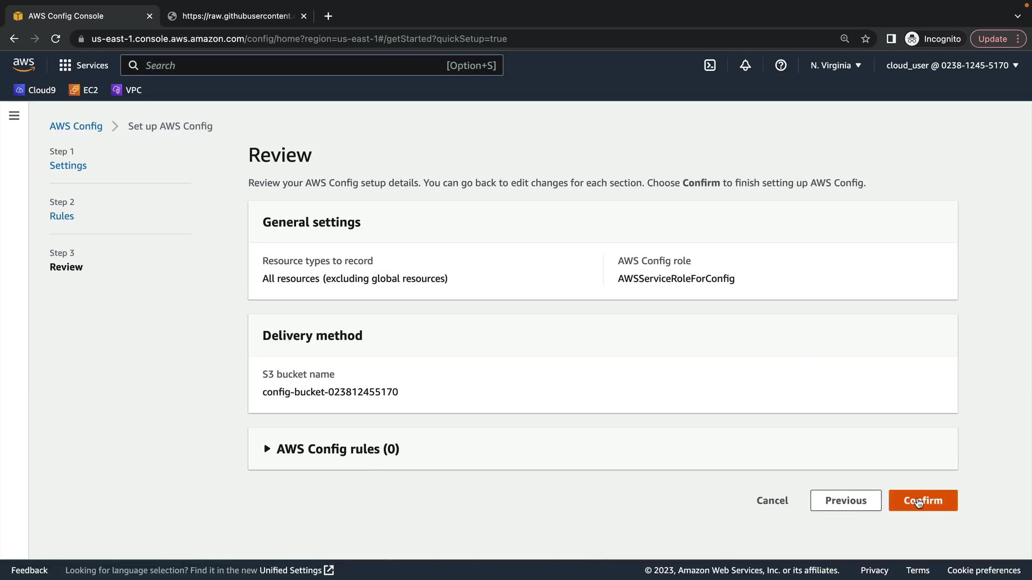This screenshot has height=580, width=1032.
Task: Click the Confirm button
Action: pos(922,501)
